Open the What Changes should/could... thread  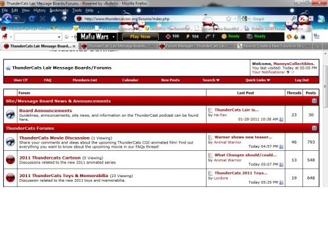pyautogui.click(x=245, y=155)
